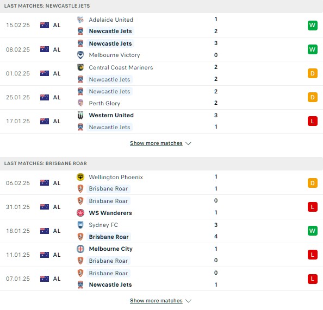The width and height of the screenshot is (323, 310).
Task: Click orange D badge for 06.02.25 match
Action: [312, 183]
